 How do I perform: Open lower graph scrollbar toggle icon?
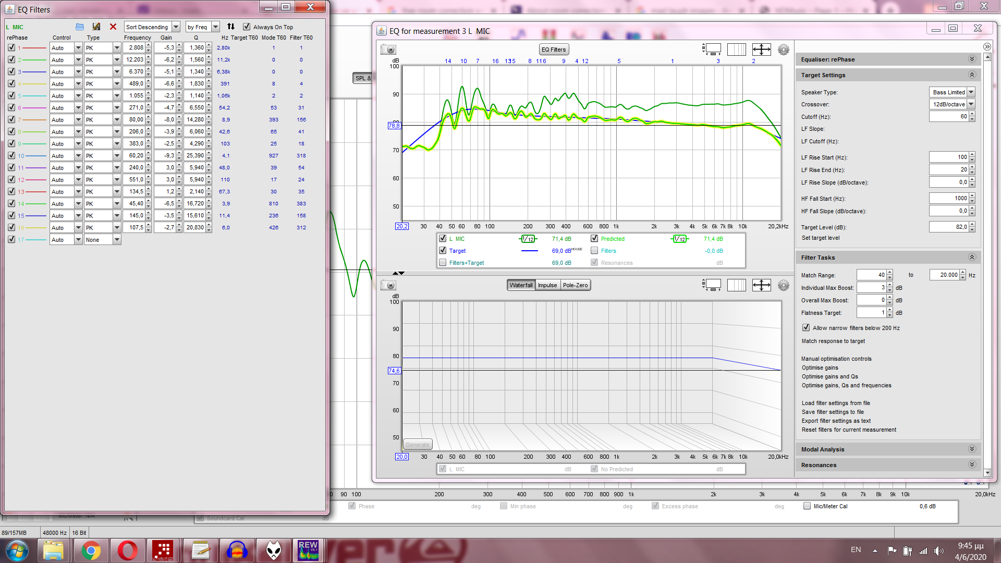(712, 285)
